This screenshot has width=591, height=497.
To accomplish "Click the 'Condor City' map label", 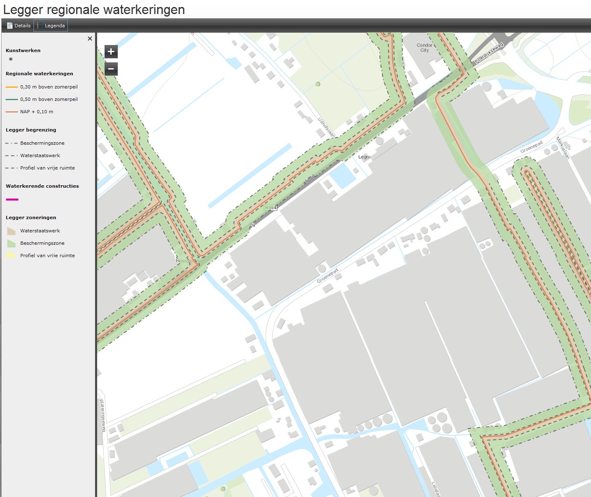I will tap(424, 48).
